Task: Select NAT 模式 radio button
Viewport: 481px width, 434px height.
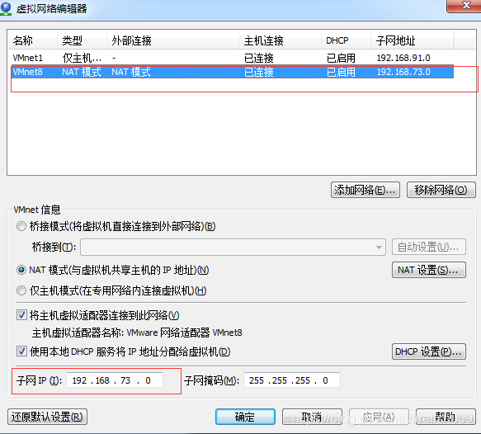Action: point(21,270)
